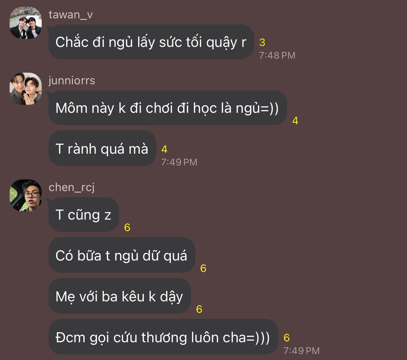407x360 pixels.
Task: Click read count 4 next to "T rành quá mà"
Action: (x=164, y=149)
